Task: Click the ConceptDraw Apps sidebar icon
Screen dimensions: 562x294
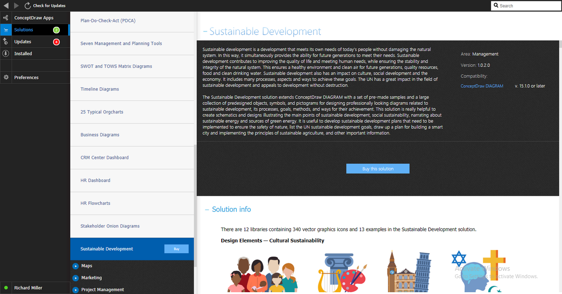Action: (6, 18)
